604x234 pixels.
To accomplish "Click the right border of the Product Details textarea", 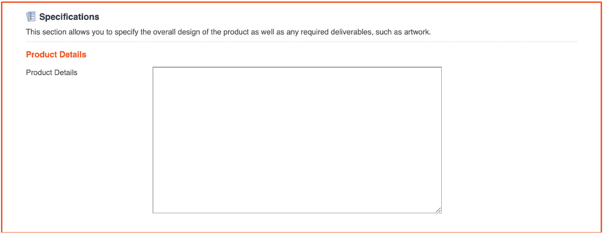I will (x=441, y=140).
